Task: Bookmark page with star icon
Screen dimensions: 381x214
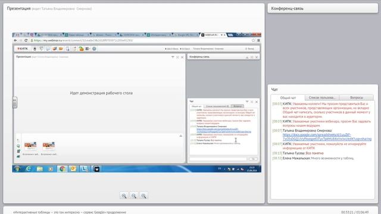Action: [x=253, y=40]
